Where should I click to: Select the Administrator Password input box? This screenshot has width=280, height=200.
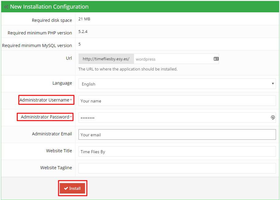click(174, 118)
